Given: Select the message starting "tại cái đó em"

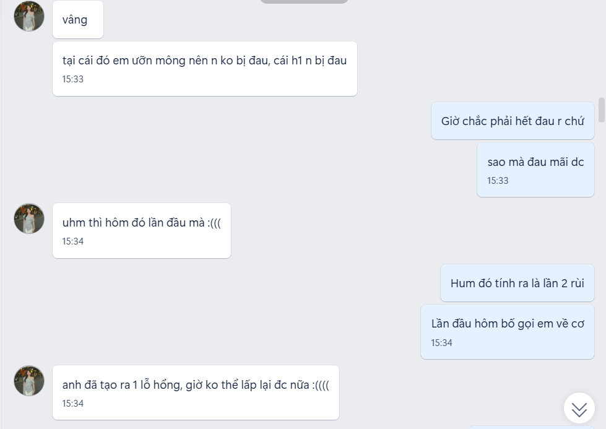Looking at the screenshot, I should tap(205, 69).
